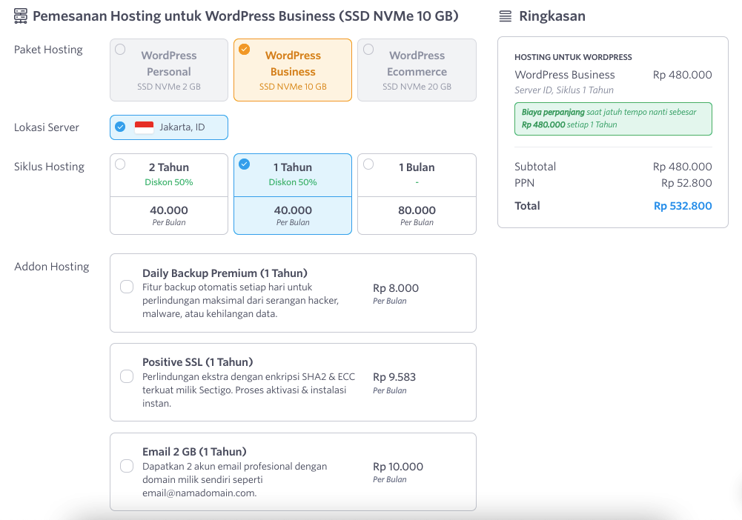Select the 2 Tahun billing cycle radio
Screen dimensions: 742x520
coord(120,164)
